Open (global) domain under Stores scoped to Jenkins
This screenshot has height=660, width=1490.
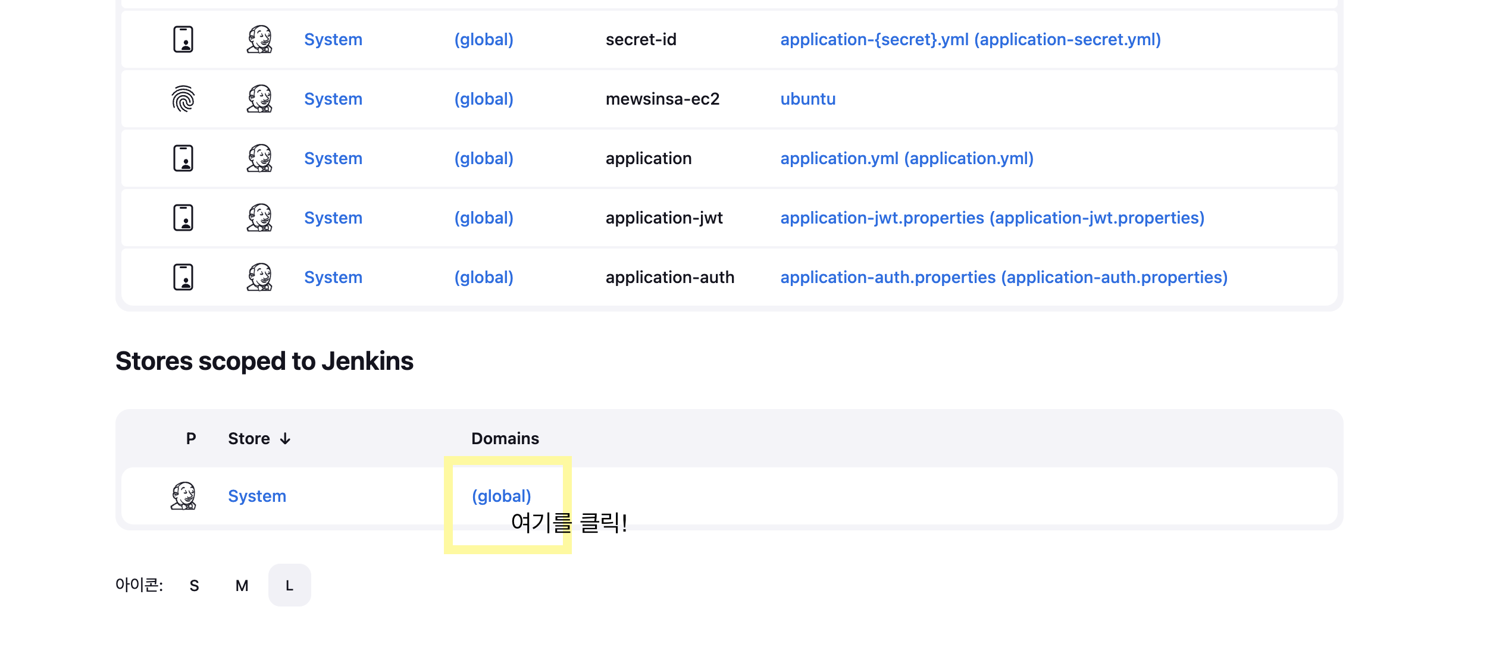tap(501, 496)
